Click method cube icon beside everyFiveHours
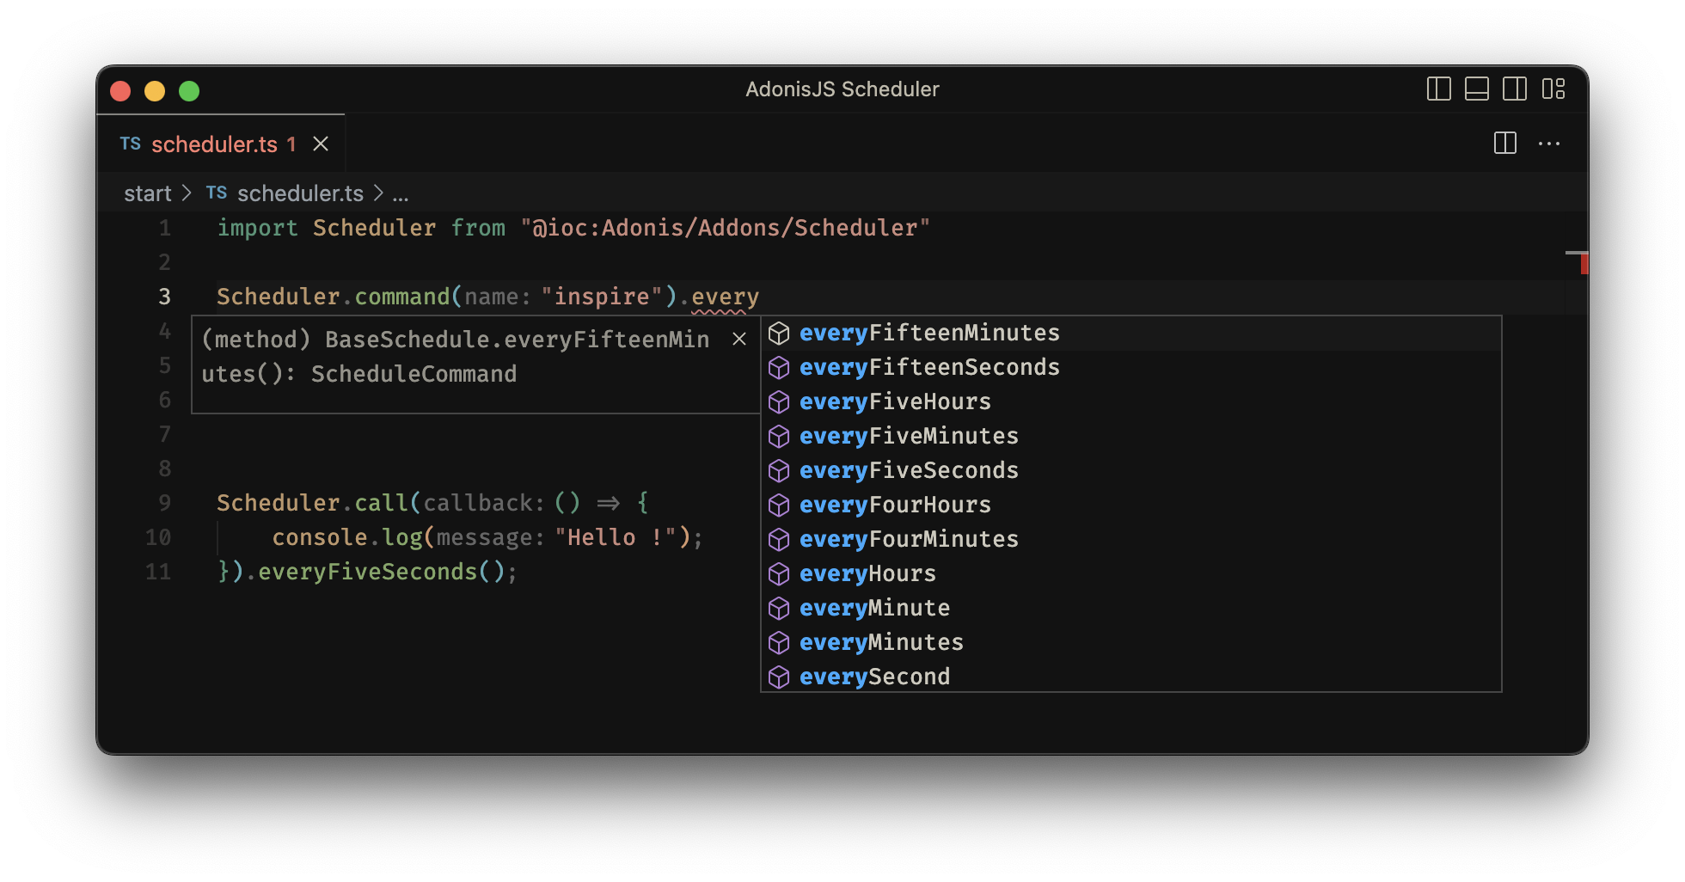Screen dimensions: 1685x882 779,402
